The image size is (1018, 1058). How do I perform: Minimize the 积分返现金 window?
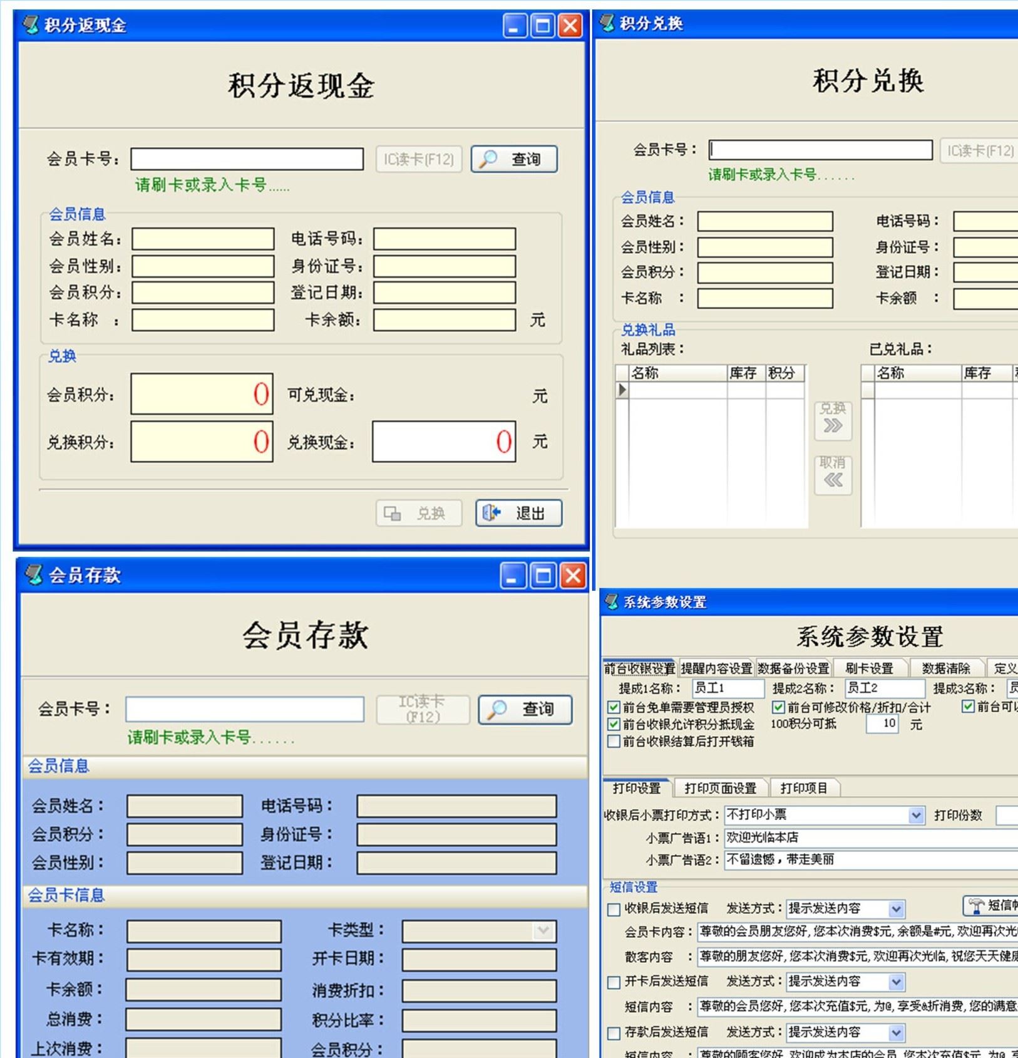[x=515, y=26]
